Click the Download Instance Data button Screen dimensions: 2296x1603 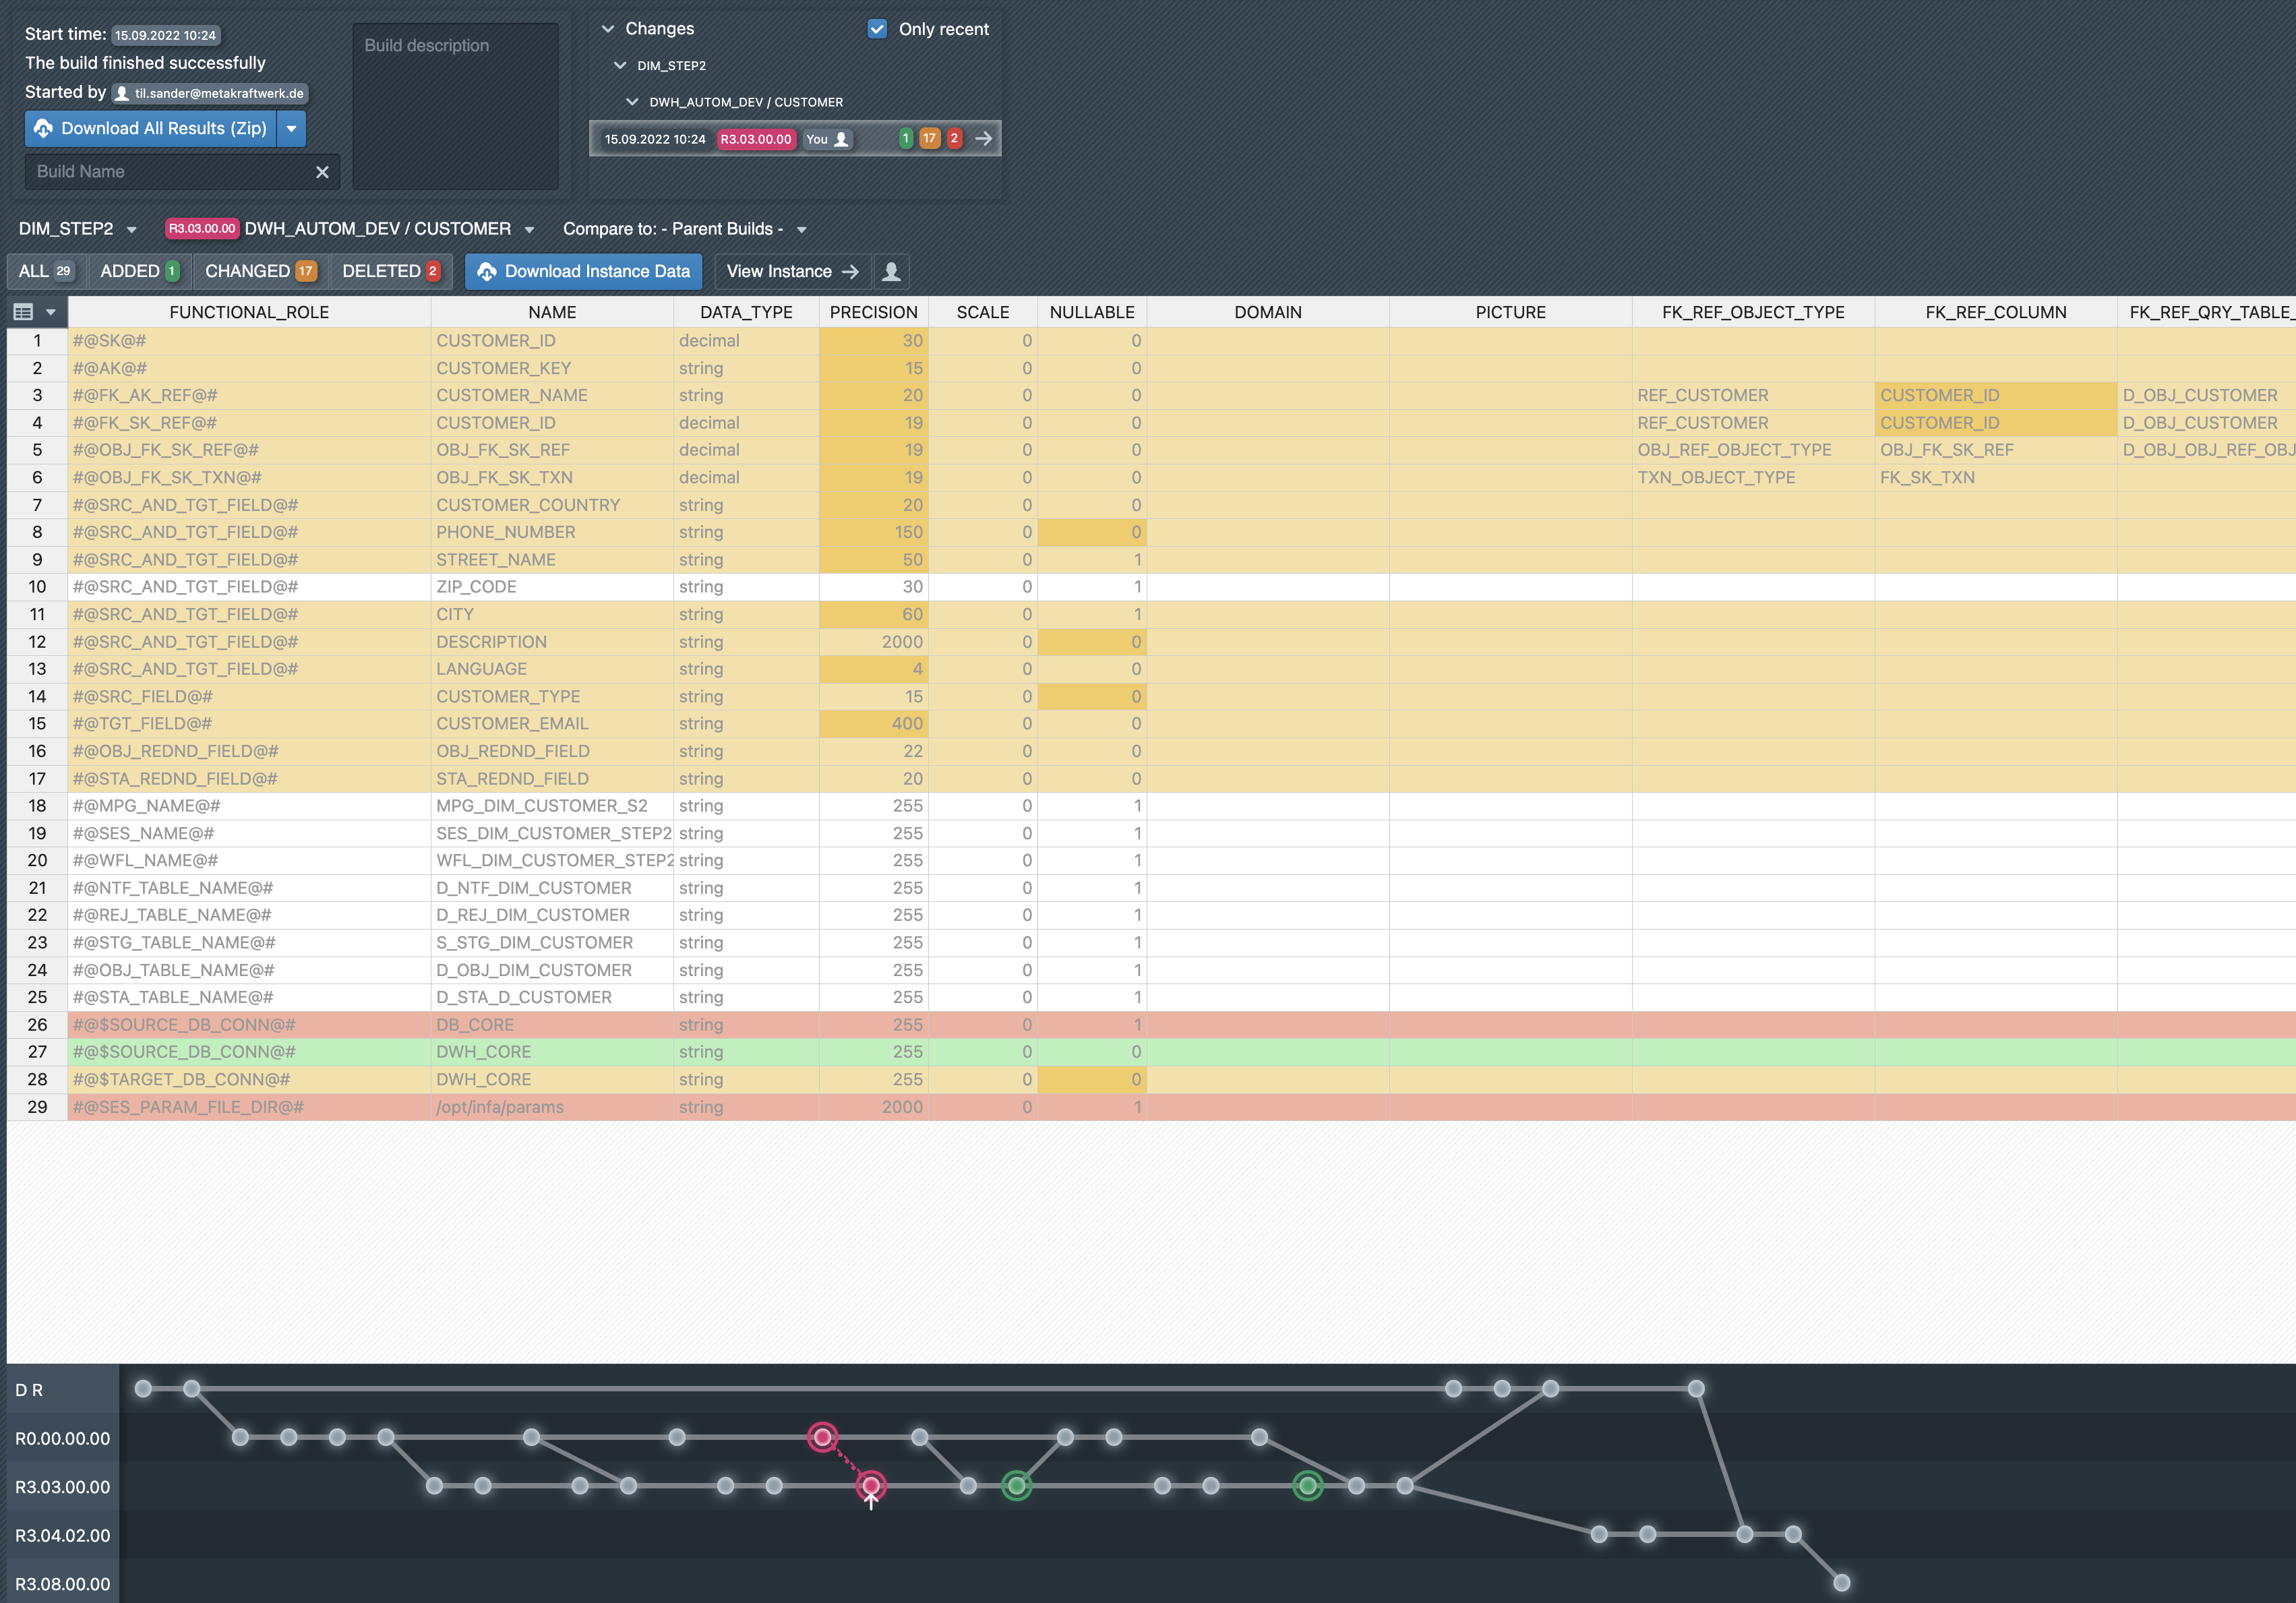coord(584,271)
